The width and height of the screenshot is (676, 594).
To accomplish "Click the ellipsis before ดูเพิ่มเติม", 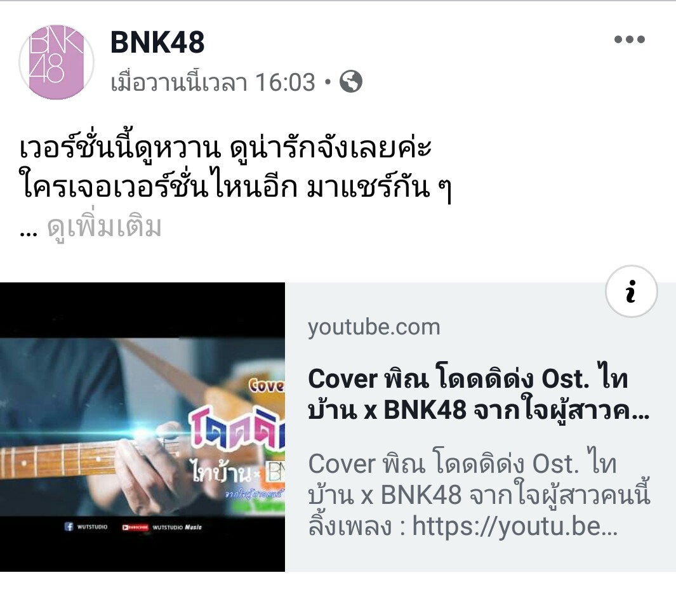I will 29,232.
